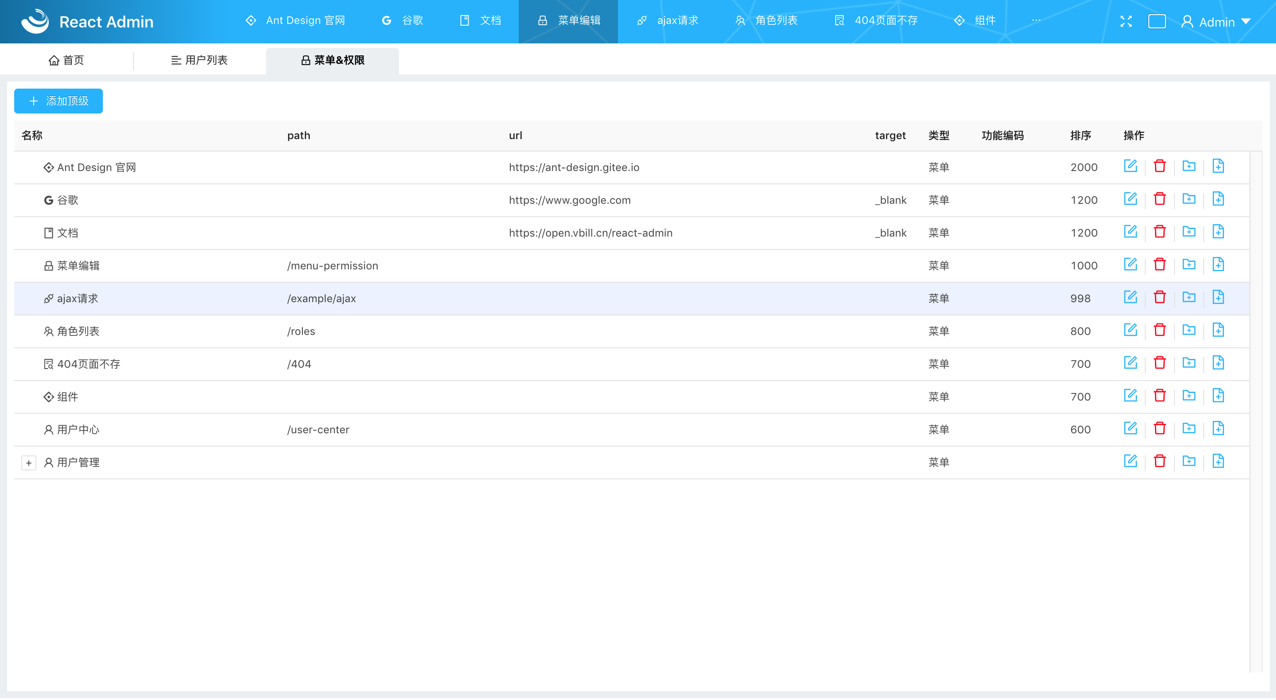
Task: Add submenu folder to 404页面不存 row
Action: click(x=1188, y=362)
